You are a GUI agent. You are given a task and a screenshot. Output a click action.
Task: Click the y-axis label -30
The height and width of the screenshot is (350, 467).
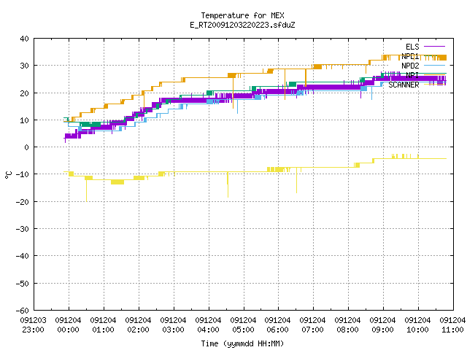tap(23, 229)
